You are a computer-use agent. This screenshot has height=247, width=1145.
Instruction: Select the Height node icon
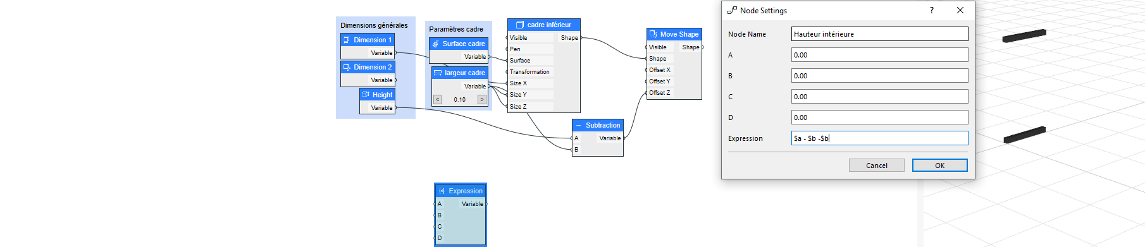tap(366, 95)
